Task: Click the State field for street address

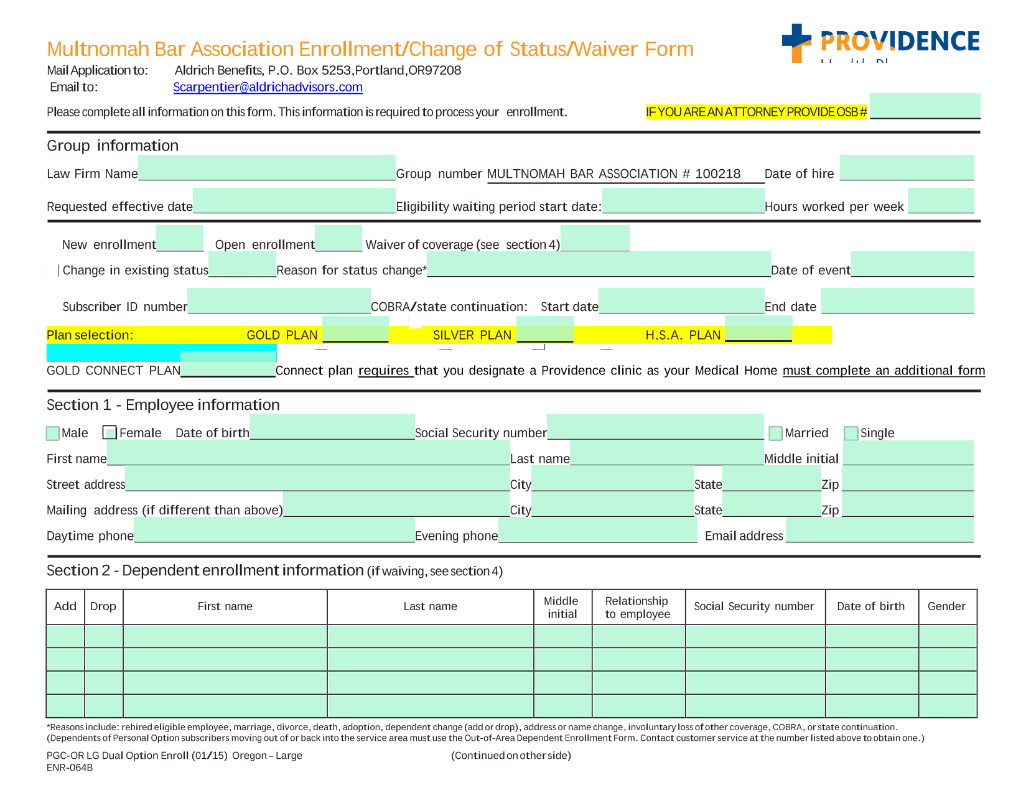Action: click(x=772, y=478)
